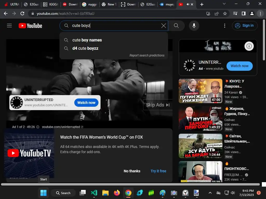Image resolution: width=266 pixels, height=199 pixels.
Task: Start voice search with the microphone
Action: [194, 26]
